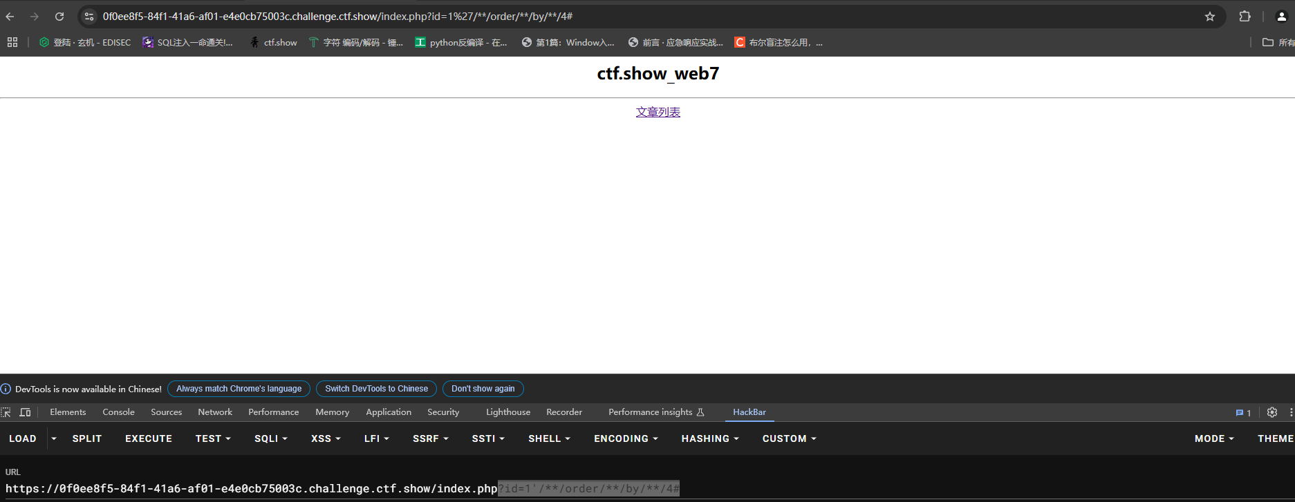Open the SHELL dropdown menu
The height and width of the screenshot is (502, 1295).
[549, 438]
